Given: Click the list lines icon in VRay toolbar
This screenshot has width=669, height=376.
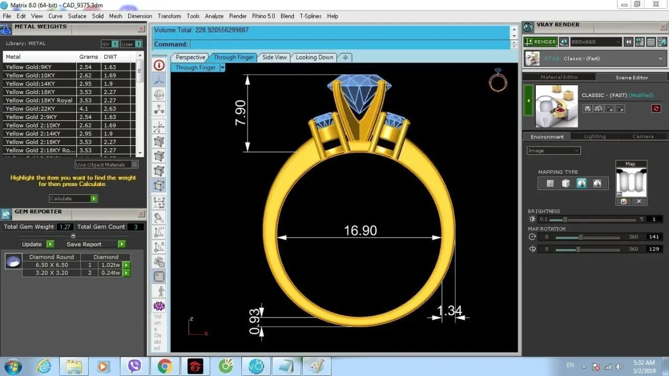Looking at the screenshot, I should point(651,42).
